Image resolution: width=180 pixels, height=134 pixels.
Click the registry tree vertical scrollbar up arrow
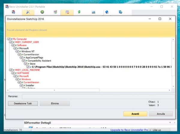click(173, 40)
